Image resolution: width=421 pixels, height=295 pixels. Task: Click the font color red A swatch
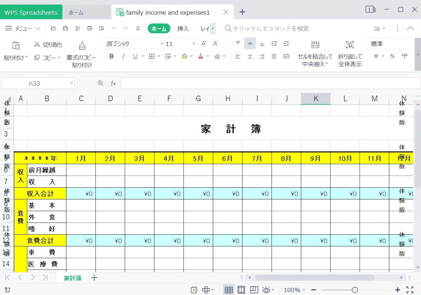[201, 56]
